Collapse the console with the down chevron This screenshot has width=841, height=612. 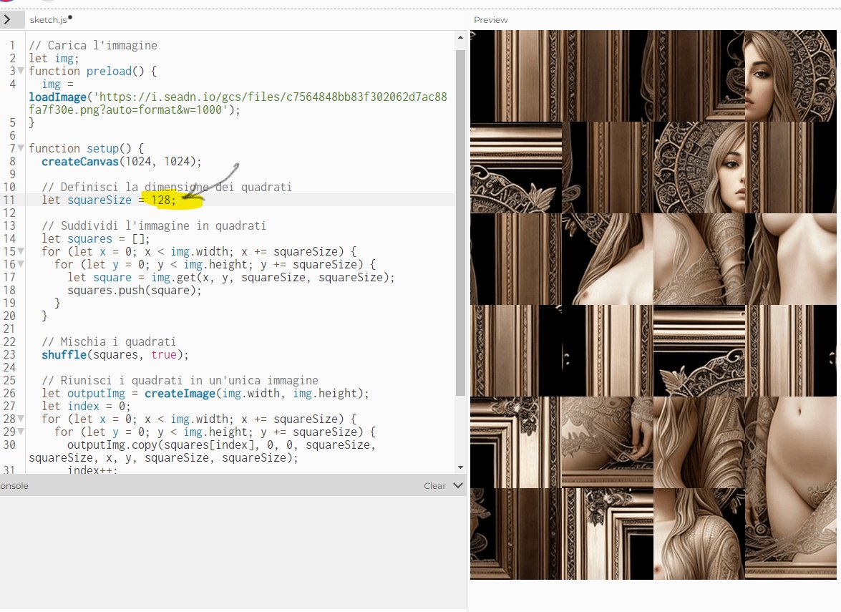click(x=457, y=485)
